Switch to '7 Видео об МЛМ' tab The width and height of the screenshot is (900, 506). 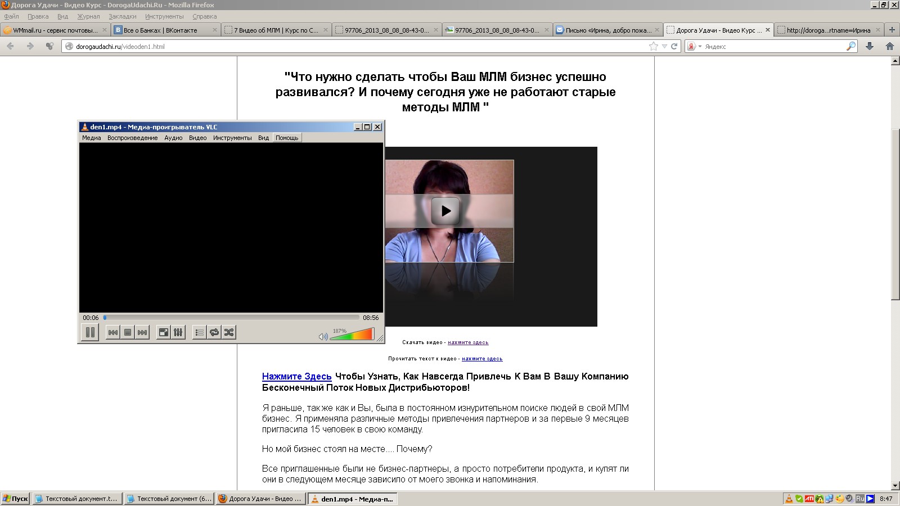[x=276, y=30]
